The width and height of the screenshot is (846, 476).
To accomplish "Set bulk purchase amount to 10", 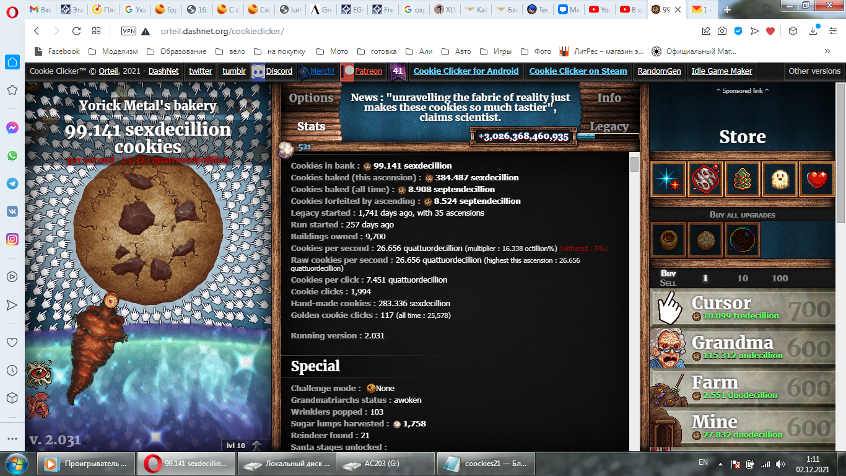I will (x=742, y=278).
